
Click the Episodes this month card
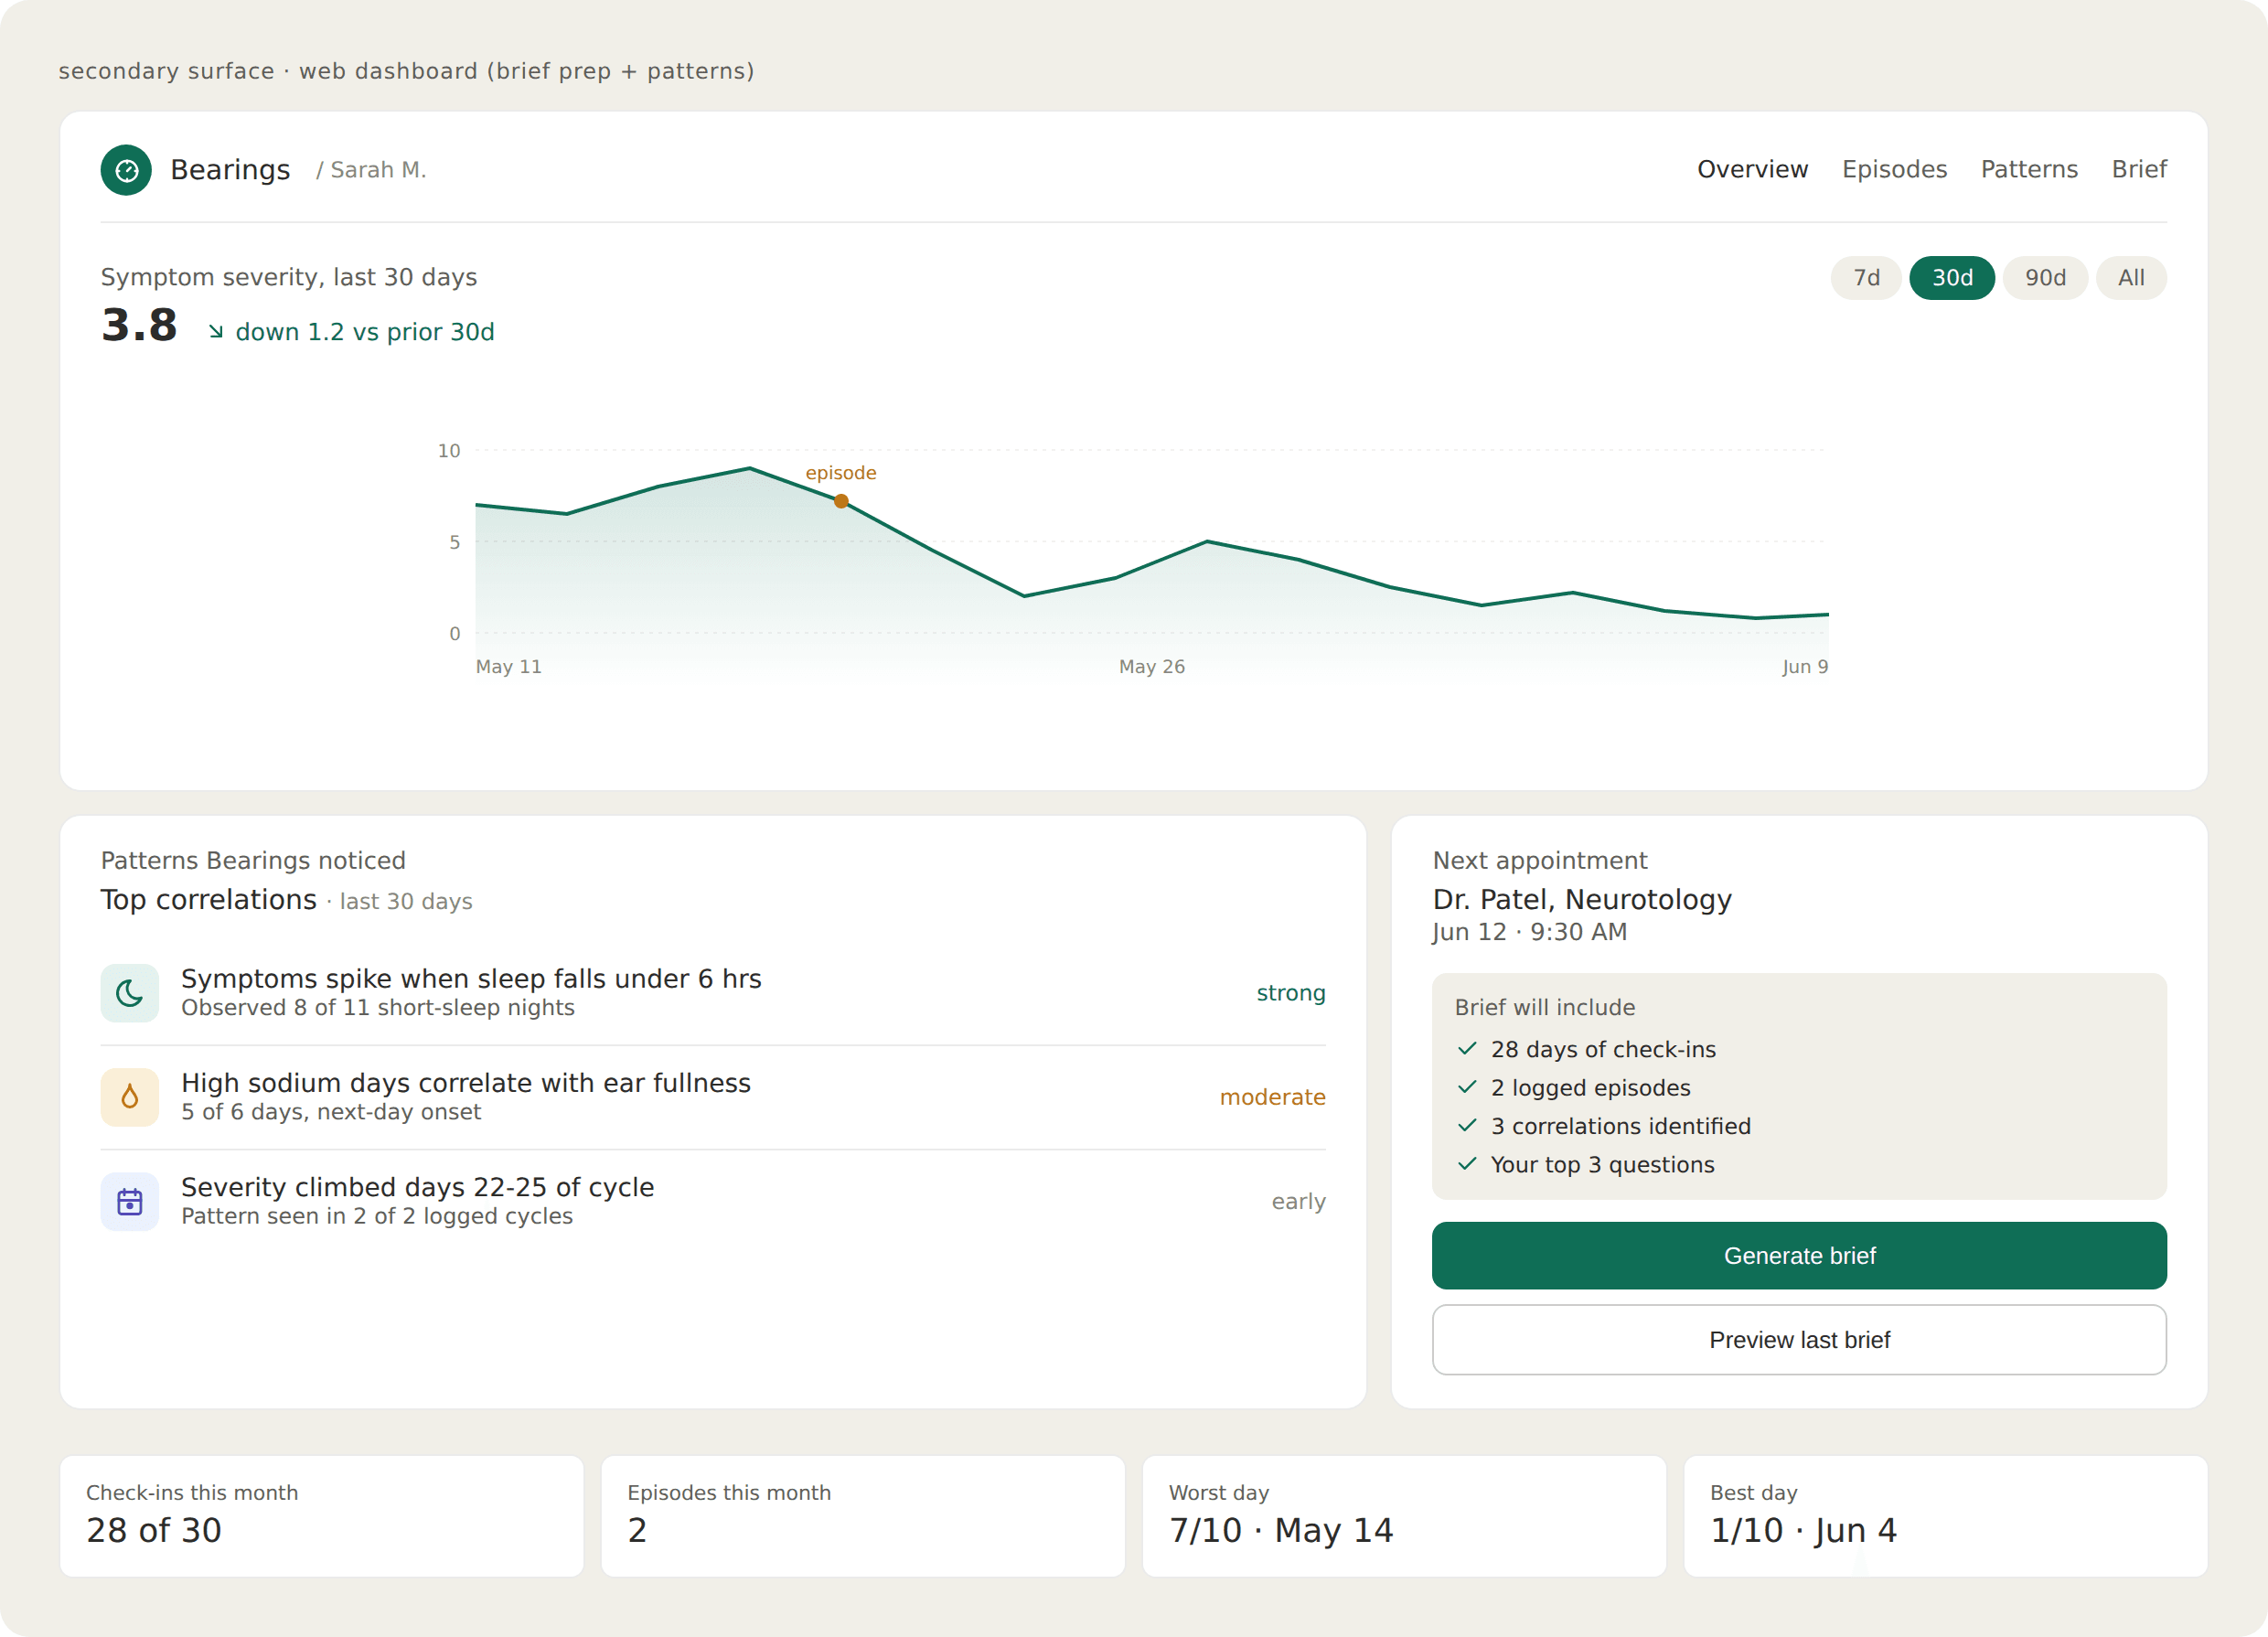point(863,1516)
